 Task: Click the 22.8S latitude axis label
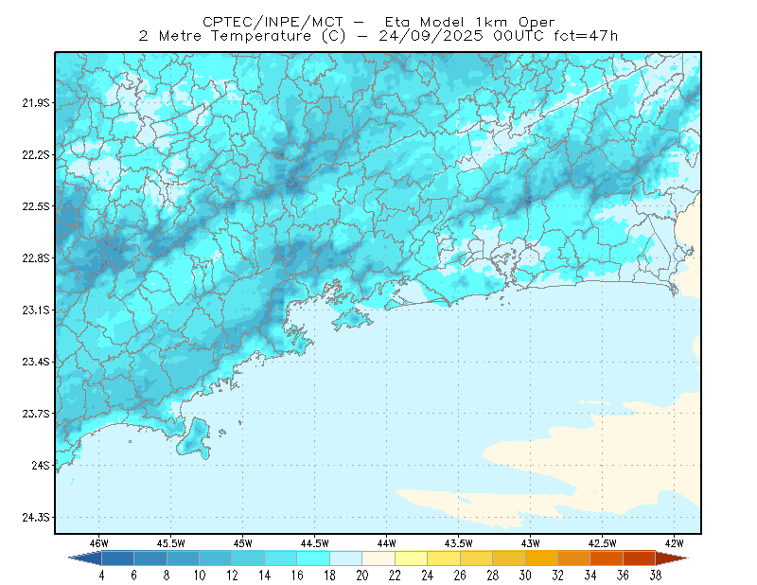coord(36,258)
